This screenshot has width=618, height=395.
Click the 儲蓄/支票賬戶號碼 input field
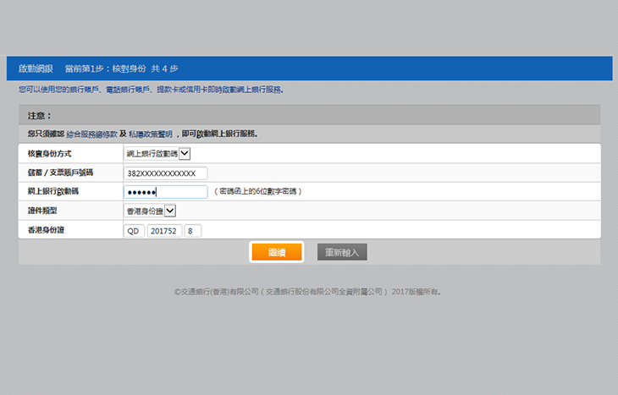[x=165, y=173]
